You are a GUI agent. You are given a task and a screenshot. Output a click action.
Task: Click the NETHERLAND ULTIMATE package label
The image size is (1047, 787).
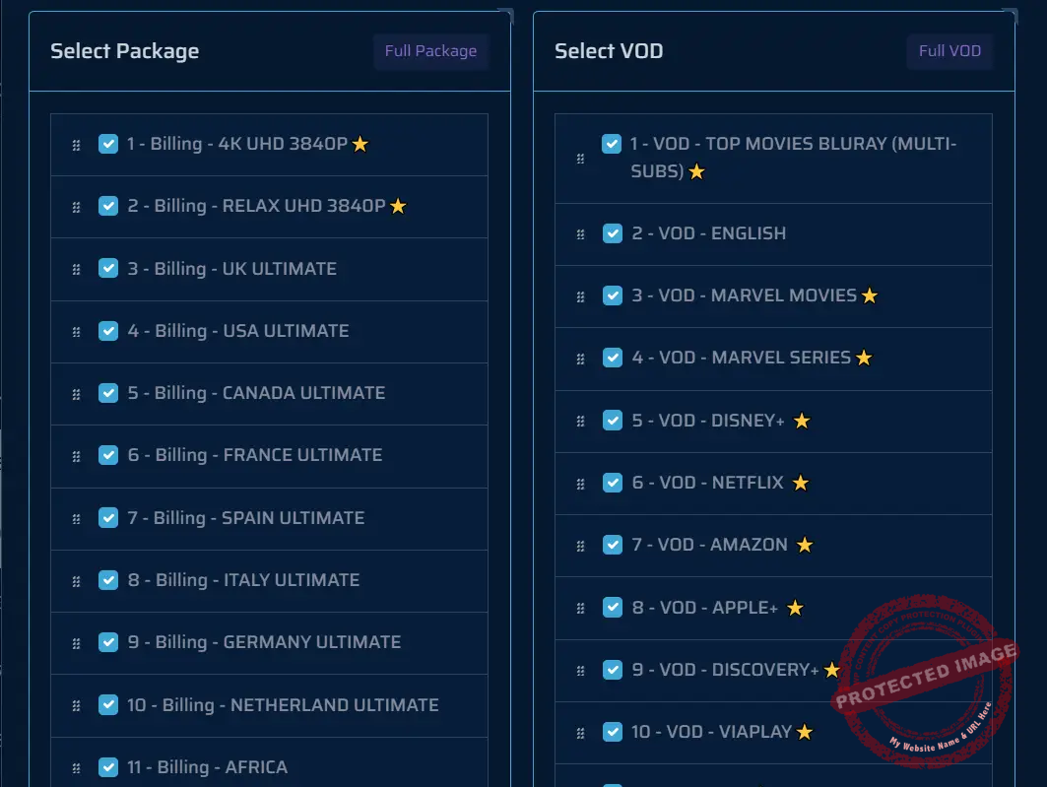tap(283, 705)
